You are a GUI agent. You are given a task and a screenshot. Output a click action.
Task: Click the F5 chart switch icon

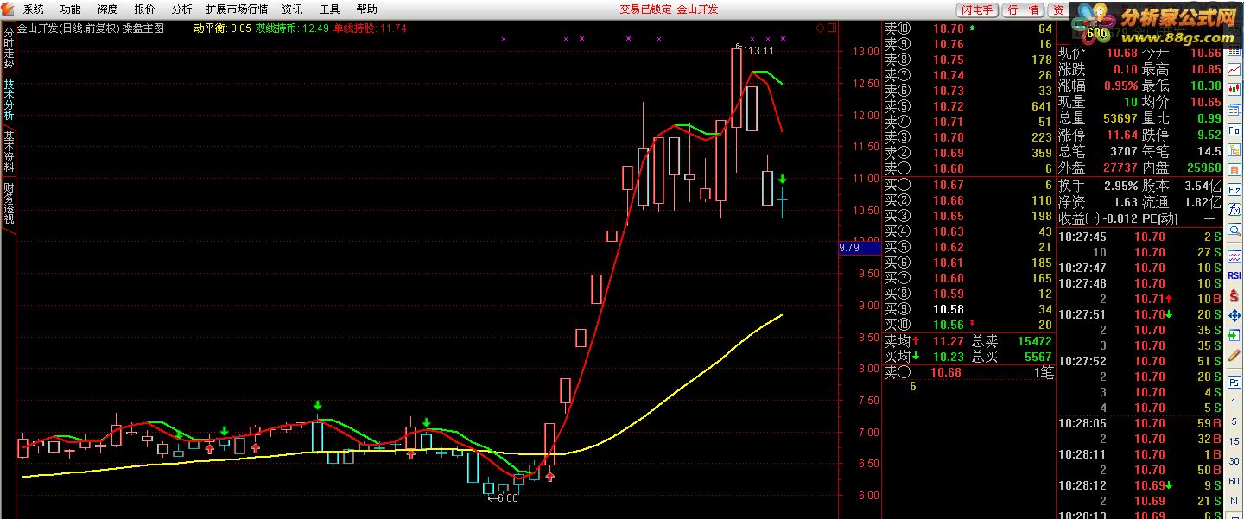(x=1234, y=380)
